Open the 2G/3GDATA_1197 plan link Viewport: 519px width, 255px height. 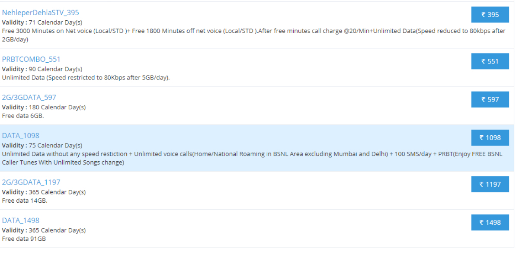pos(31,182)
